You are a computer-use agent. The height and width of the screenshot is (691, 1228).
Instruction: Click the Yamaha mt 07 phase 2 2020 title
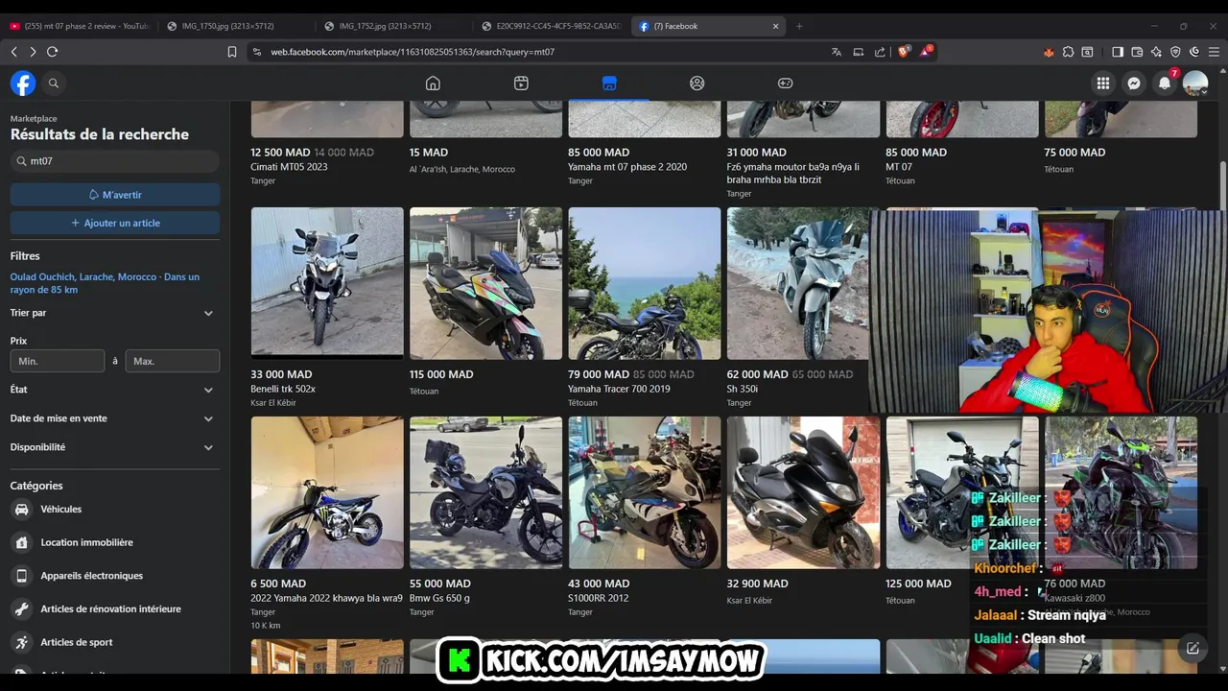(627, 167)
